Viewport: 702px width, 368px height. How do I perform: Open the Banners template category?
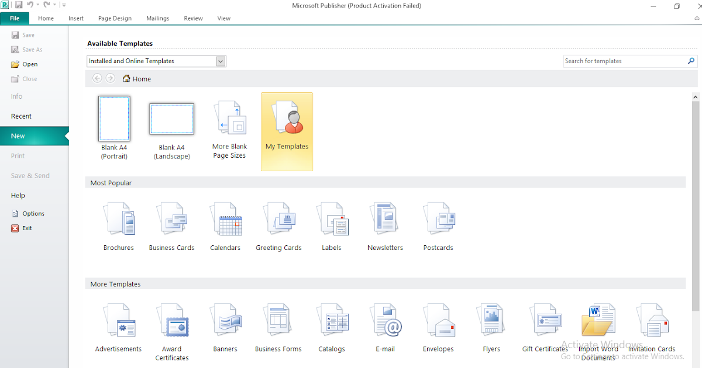[x=225, y=328]
